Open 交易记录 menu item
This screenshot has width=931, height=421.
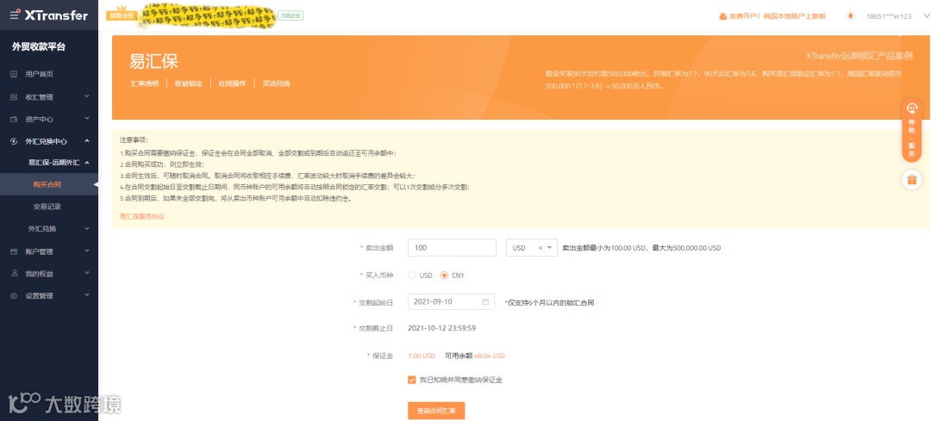48,207
